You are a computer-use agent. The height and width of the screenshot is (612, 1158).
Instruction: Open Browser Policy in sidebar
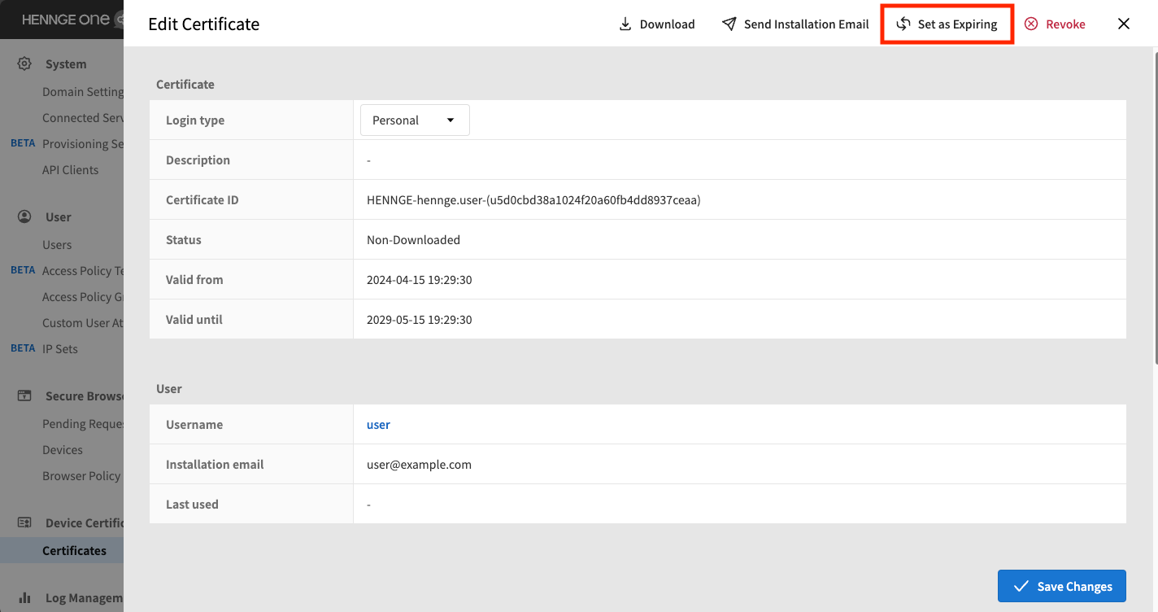click(x=81, y=476)
